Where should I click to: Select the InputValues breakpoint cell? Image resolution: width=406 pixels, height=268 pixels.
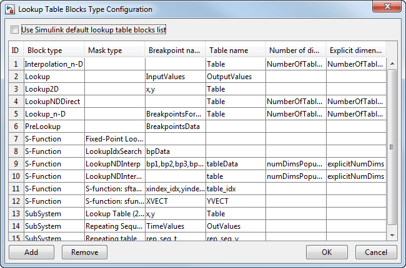pos(174,77)
